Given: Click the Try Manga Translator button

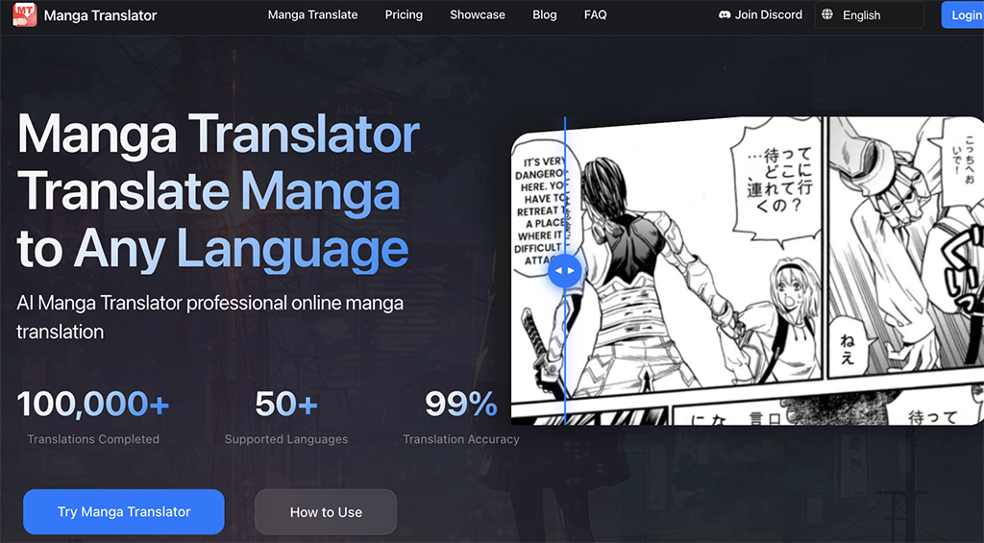Looking at the screenshot, I should pyautogui.click(x=124, y=511).
